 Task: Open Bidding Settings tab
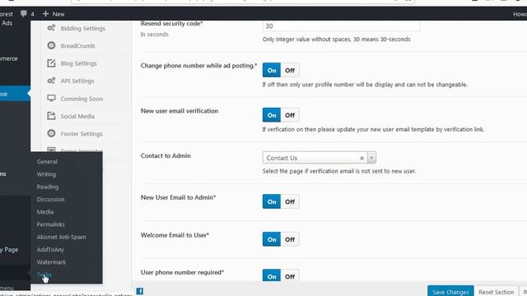pyautogui.click(x=82, y=28)
